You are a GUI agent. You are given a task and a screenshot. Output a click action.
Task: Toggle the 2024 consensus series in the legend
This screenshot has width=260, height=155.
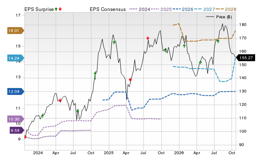(140, 9)
